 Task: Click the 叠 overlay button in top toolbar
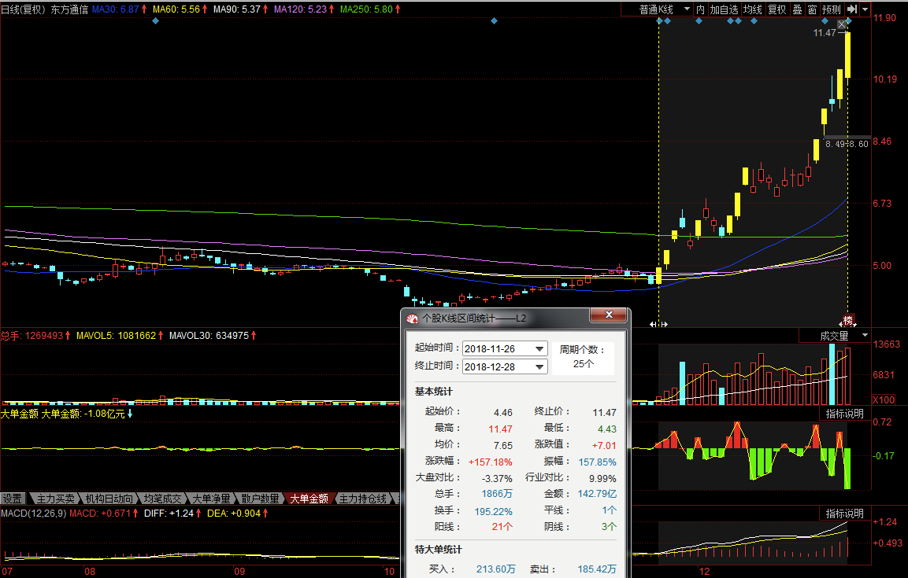coord(797,9)
